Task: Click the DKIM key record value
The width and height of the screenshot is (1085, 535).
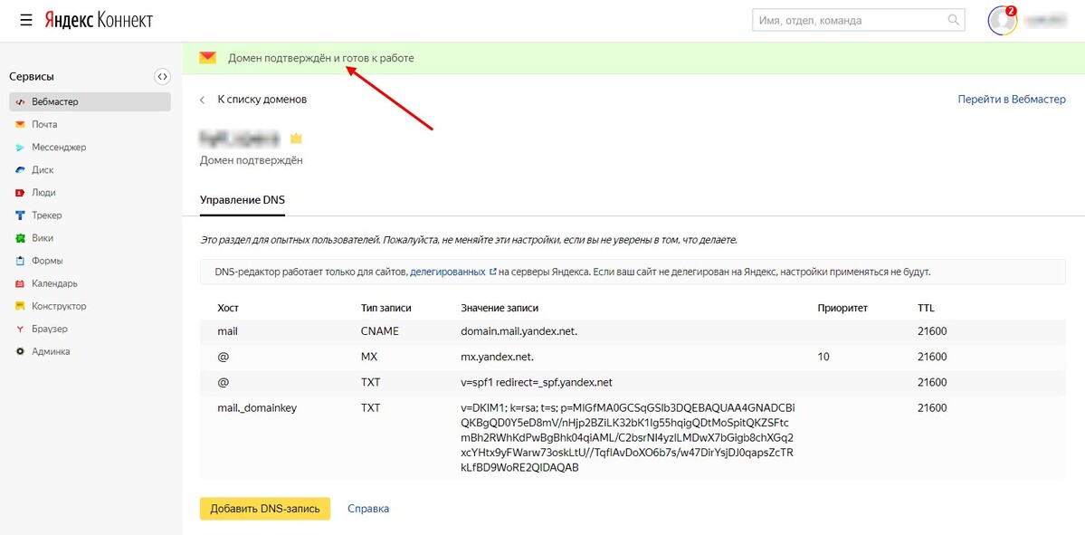Action: (x=628, y=438)
